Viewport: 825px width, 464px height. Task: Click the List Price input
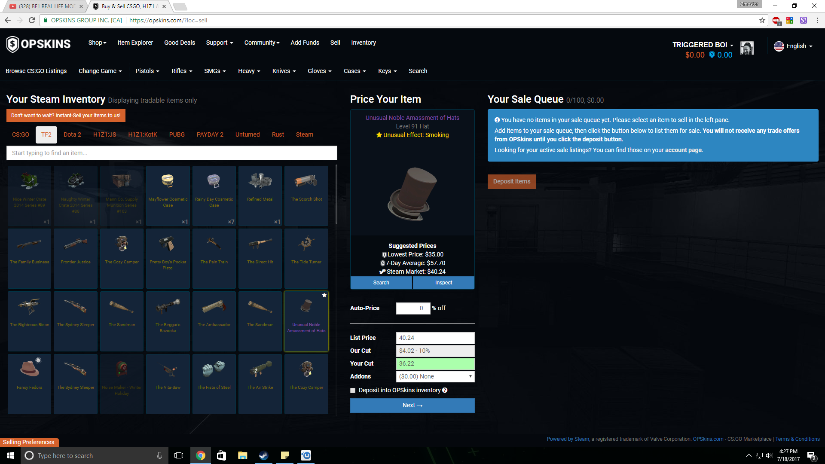pyautogui.click(x=435, y=338)
